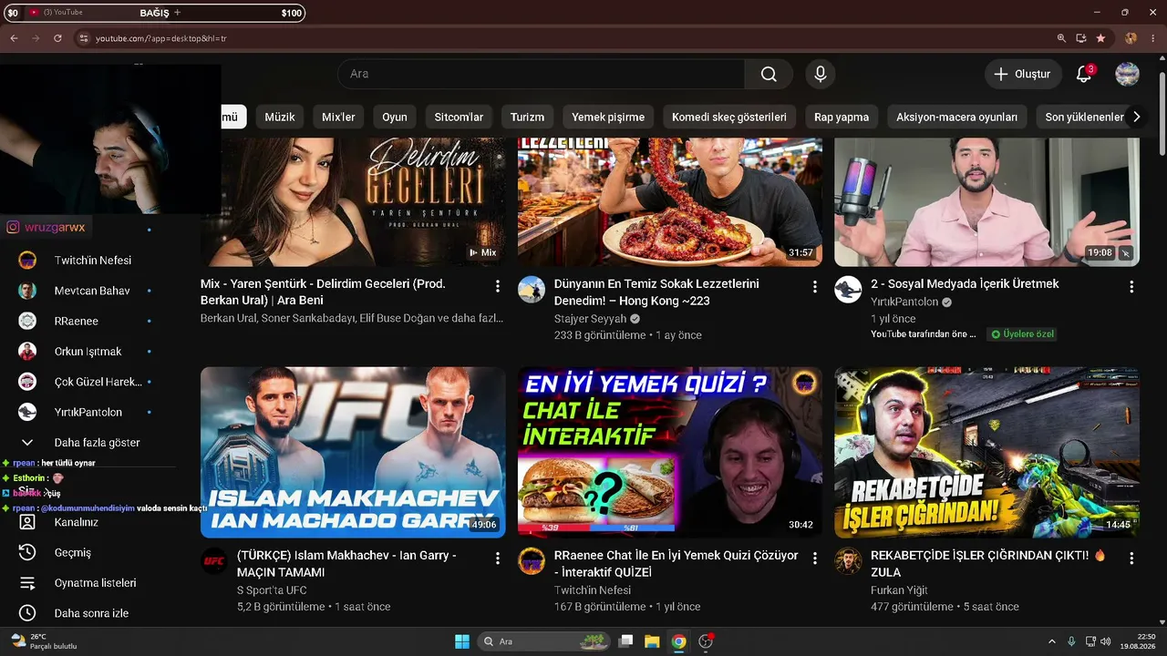Open the RRaenee subscription avatar
The height and width of the screenshot is (656, 1167).
(27, 321)
